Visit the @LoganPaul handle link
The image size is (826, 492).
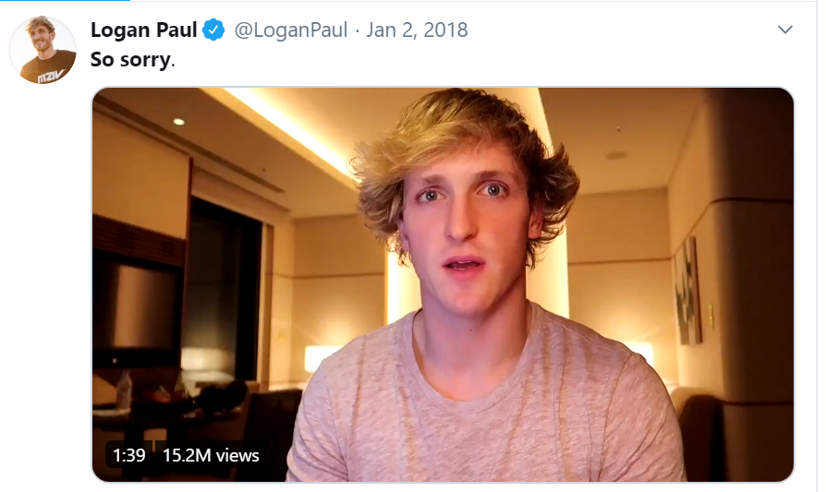point(291,30)
